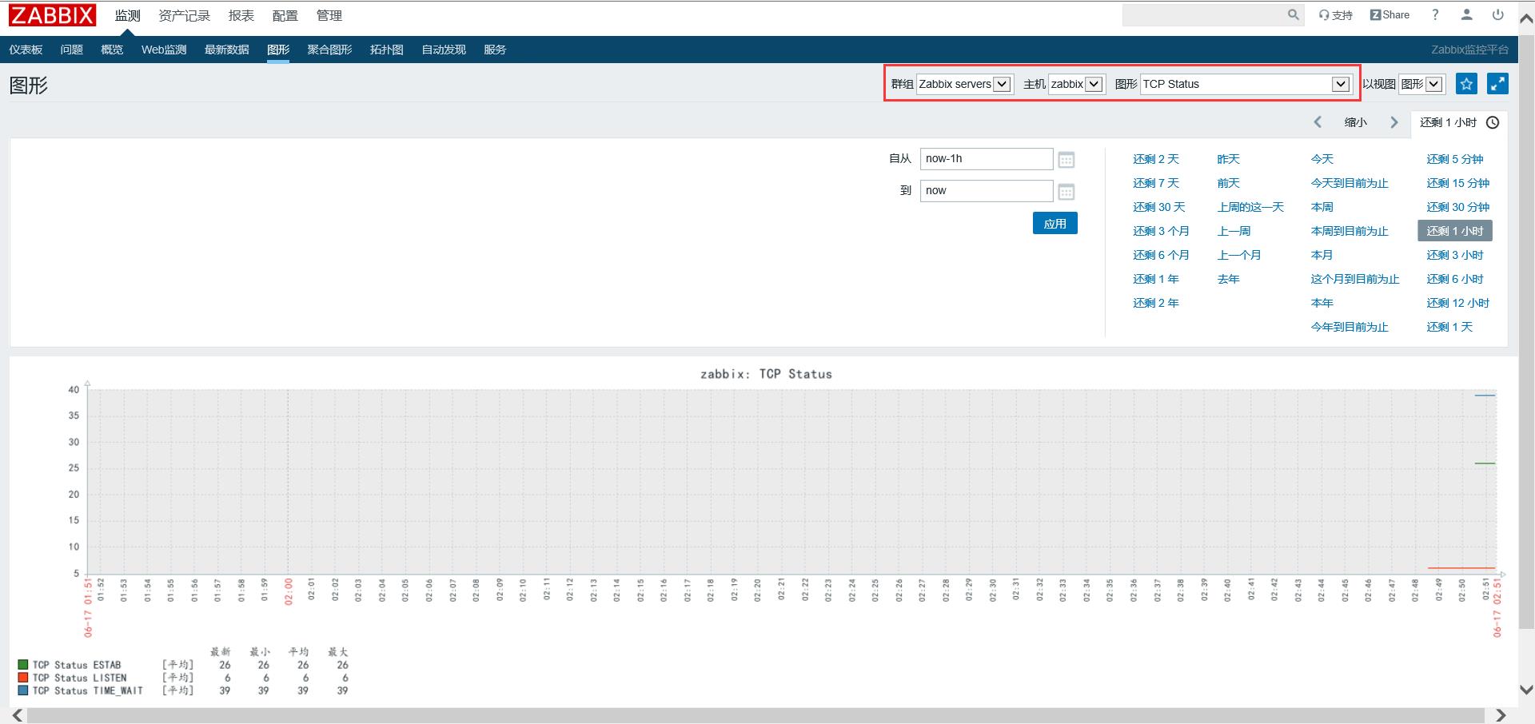Click 缩小 zoom out button
1535x724 pixels.
pos(1356,122)
